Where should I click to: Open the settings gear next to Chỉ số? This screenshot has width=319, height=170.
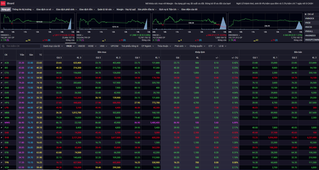click(305, 14)
